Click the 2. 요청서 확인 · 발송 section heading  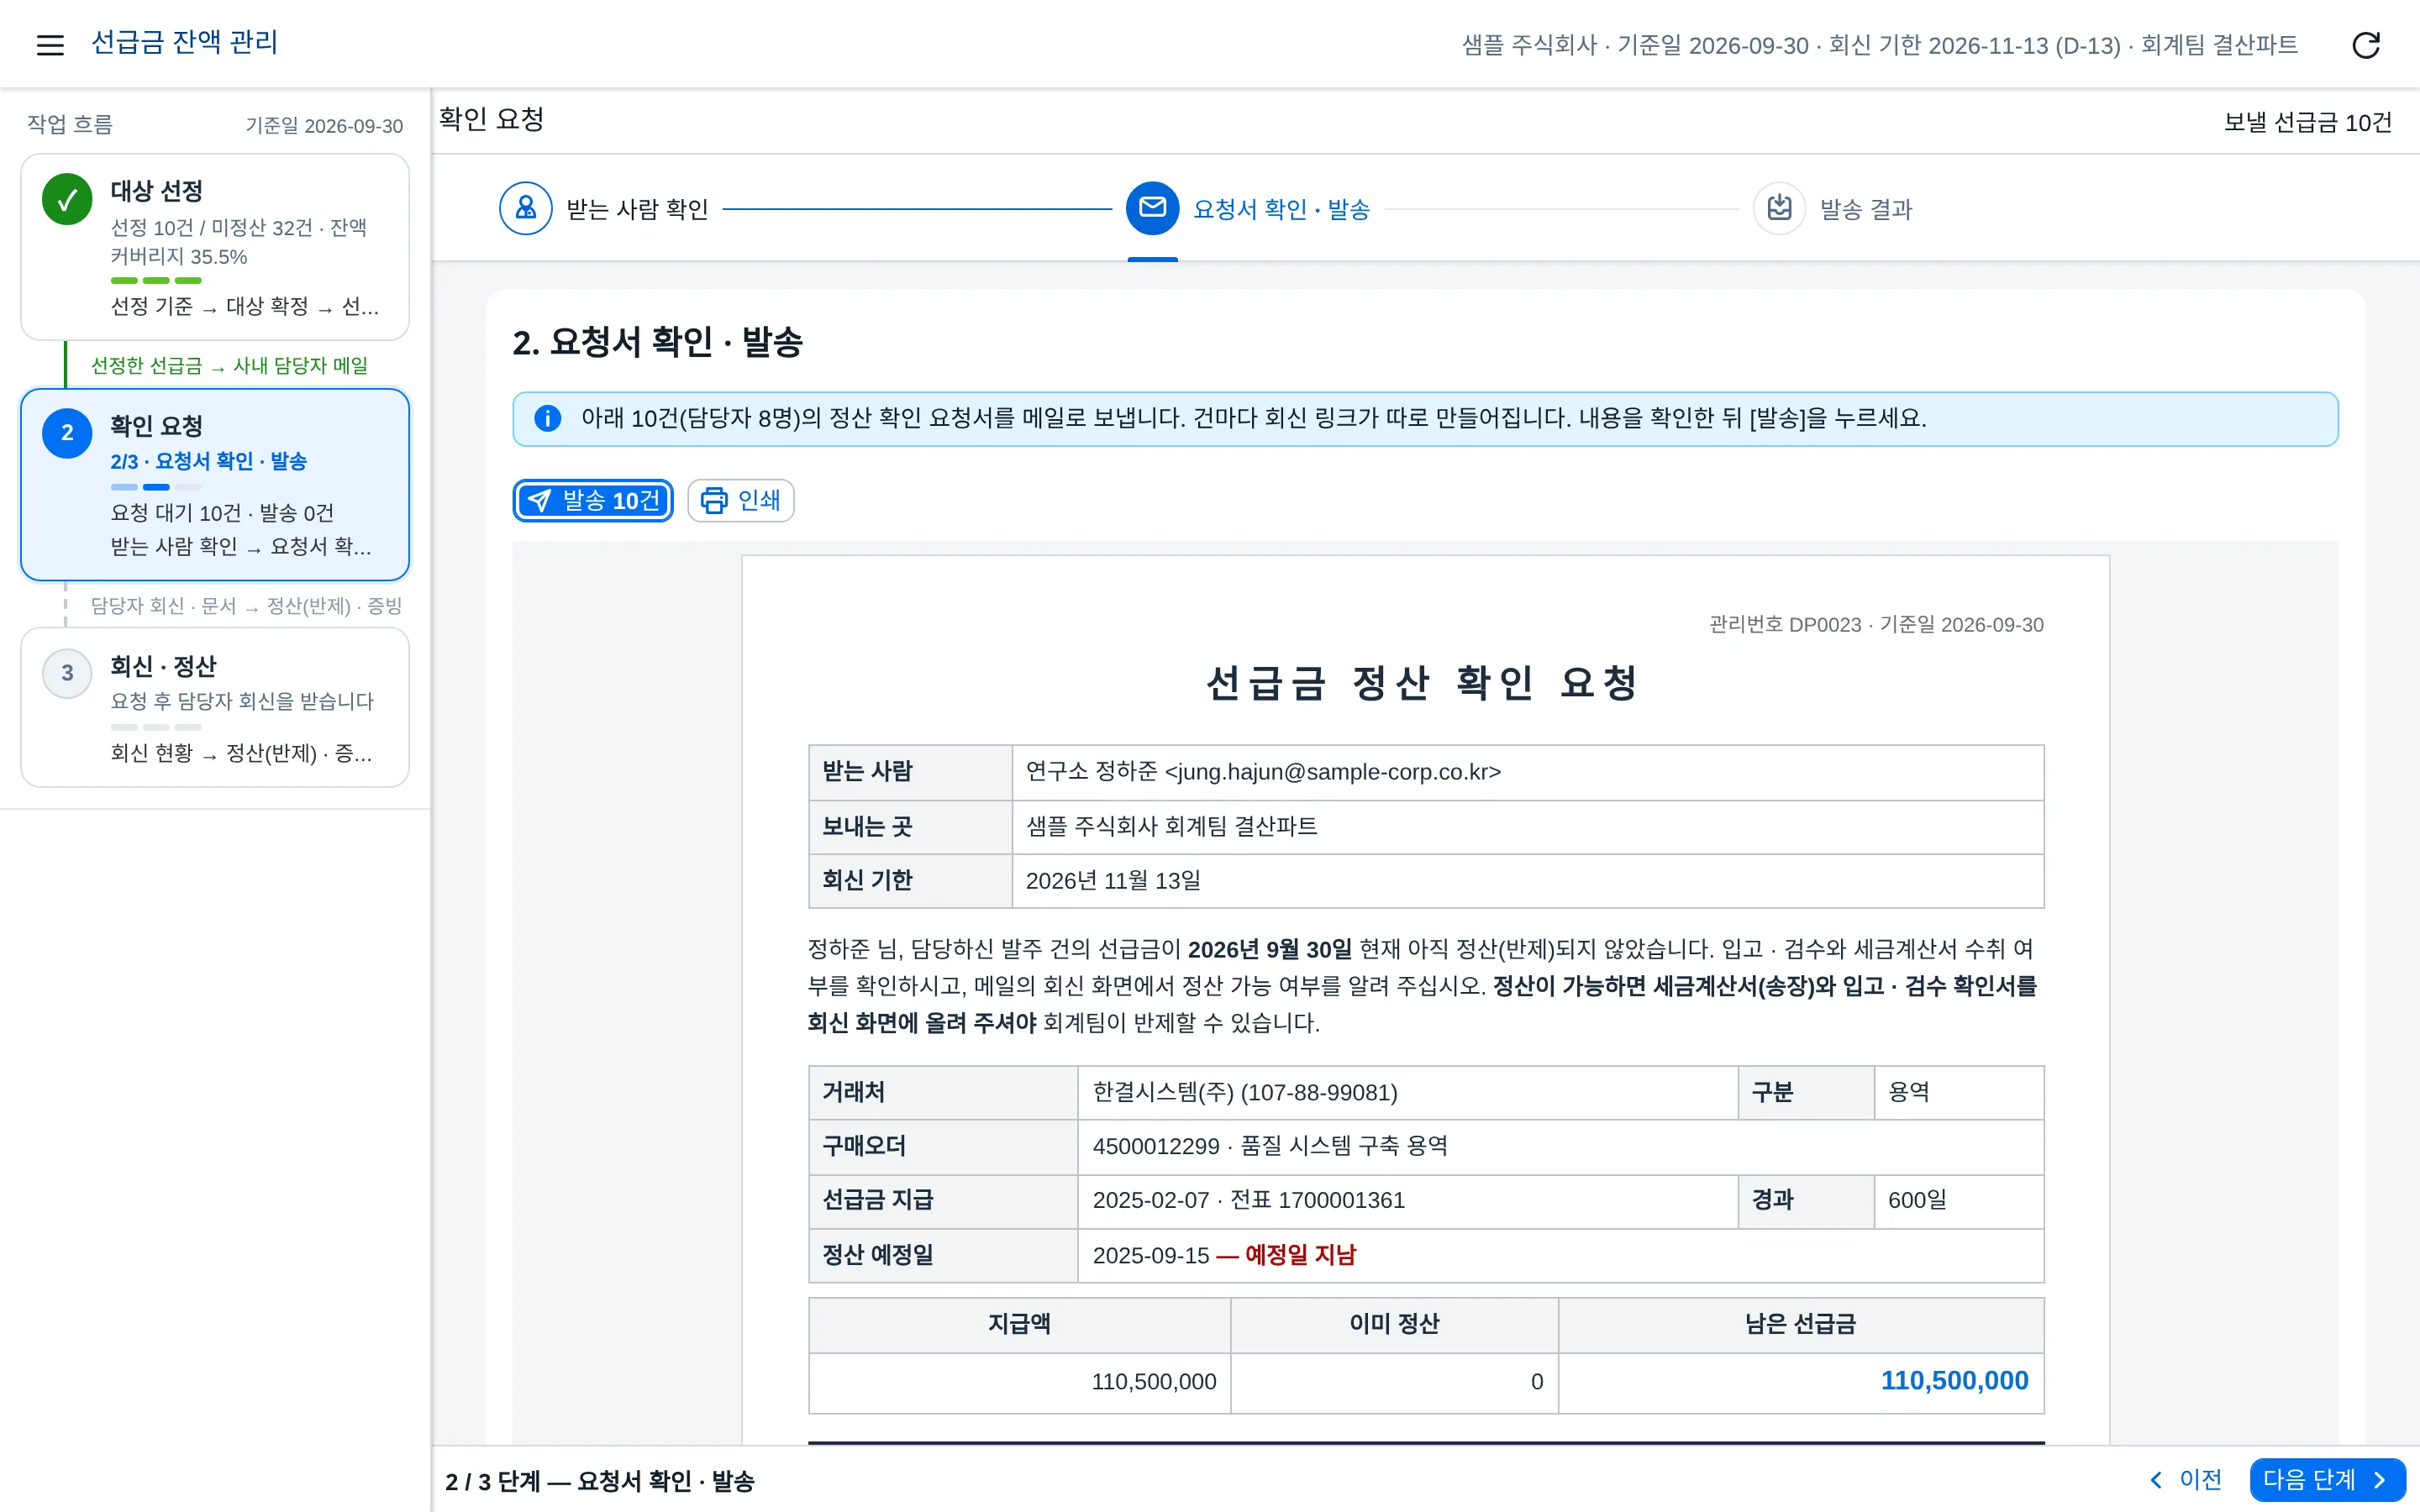(x=657, y=342)
